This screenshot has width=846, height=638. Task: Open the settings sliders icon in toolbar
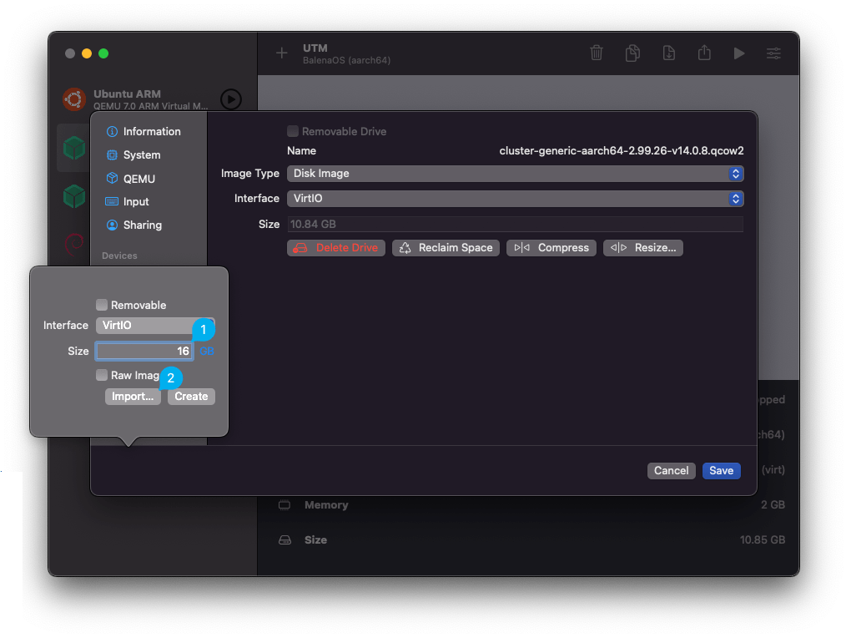tap(774, 53)
